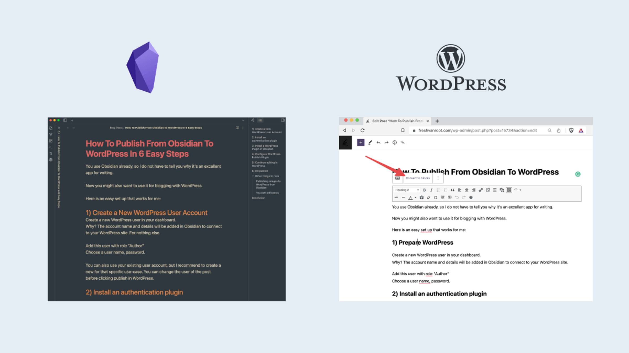Screen dimensions: 629x353
Task: Open Obsidian command palette ribbon icon
Action: pos(51,147)
